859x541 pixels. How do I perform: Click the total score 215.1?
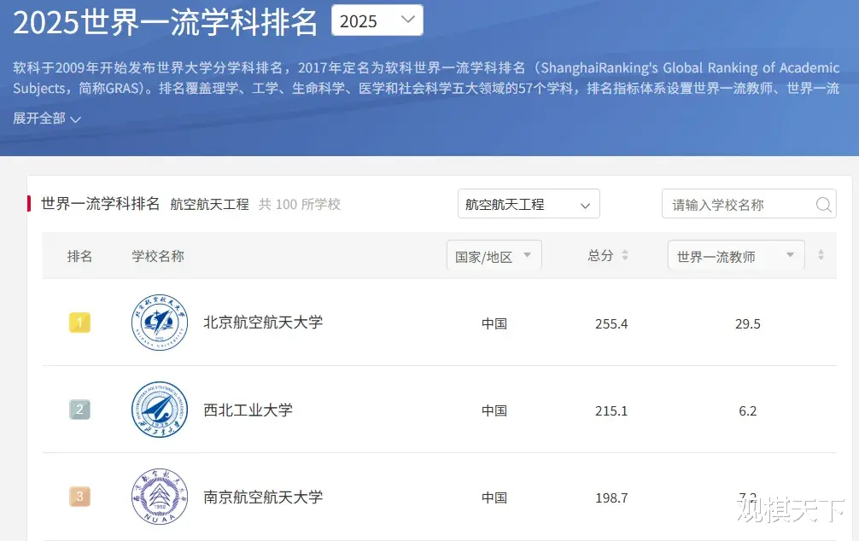pyautogui.click(x=611, y=410)
